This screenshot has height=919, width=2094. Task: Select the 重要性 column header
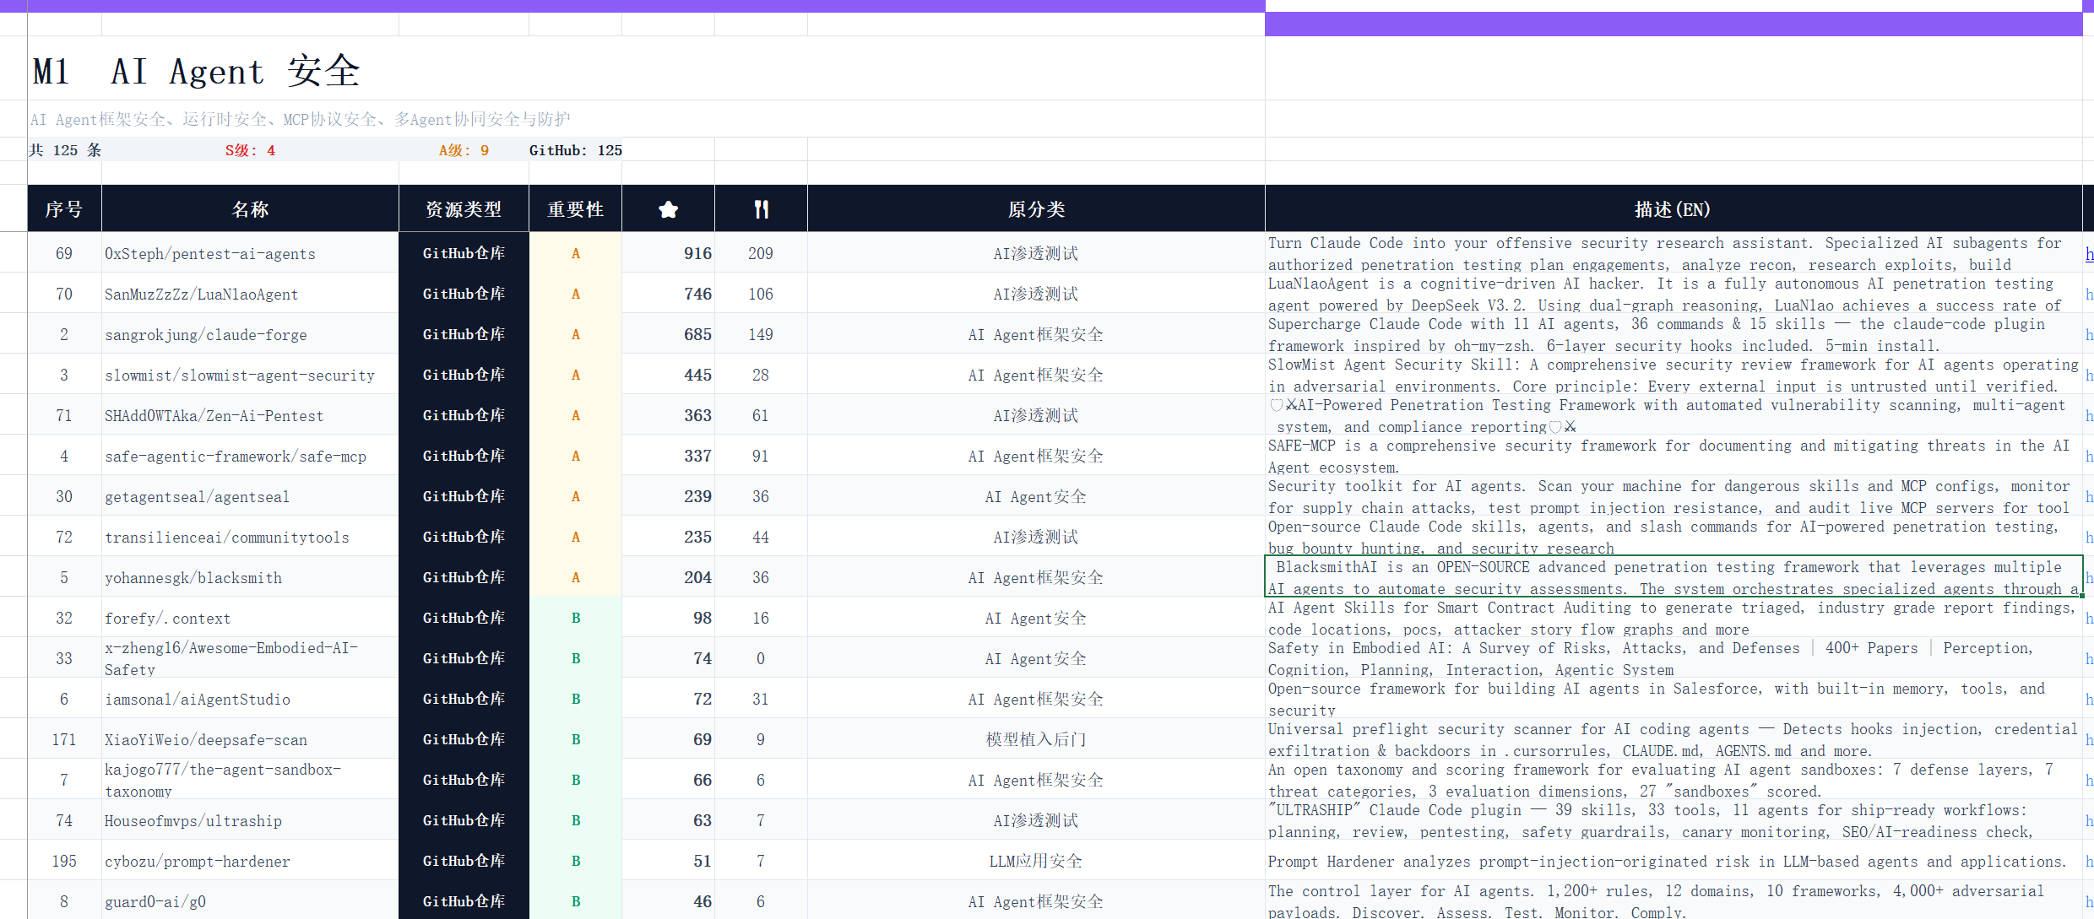coord(575,209)
